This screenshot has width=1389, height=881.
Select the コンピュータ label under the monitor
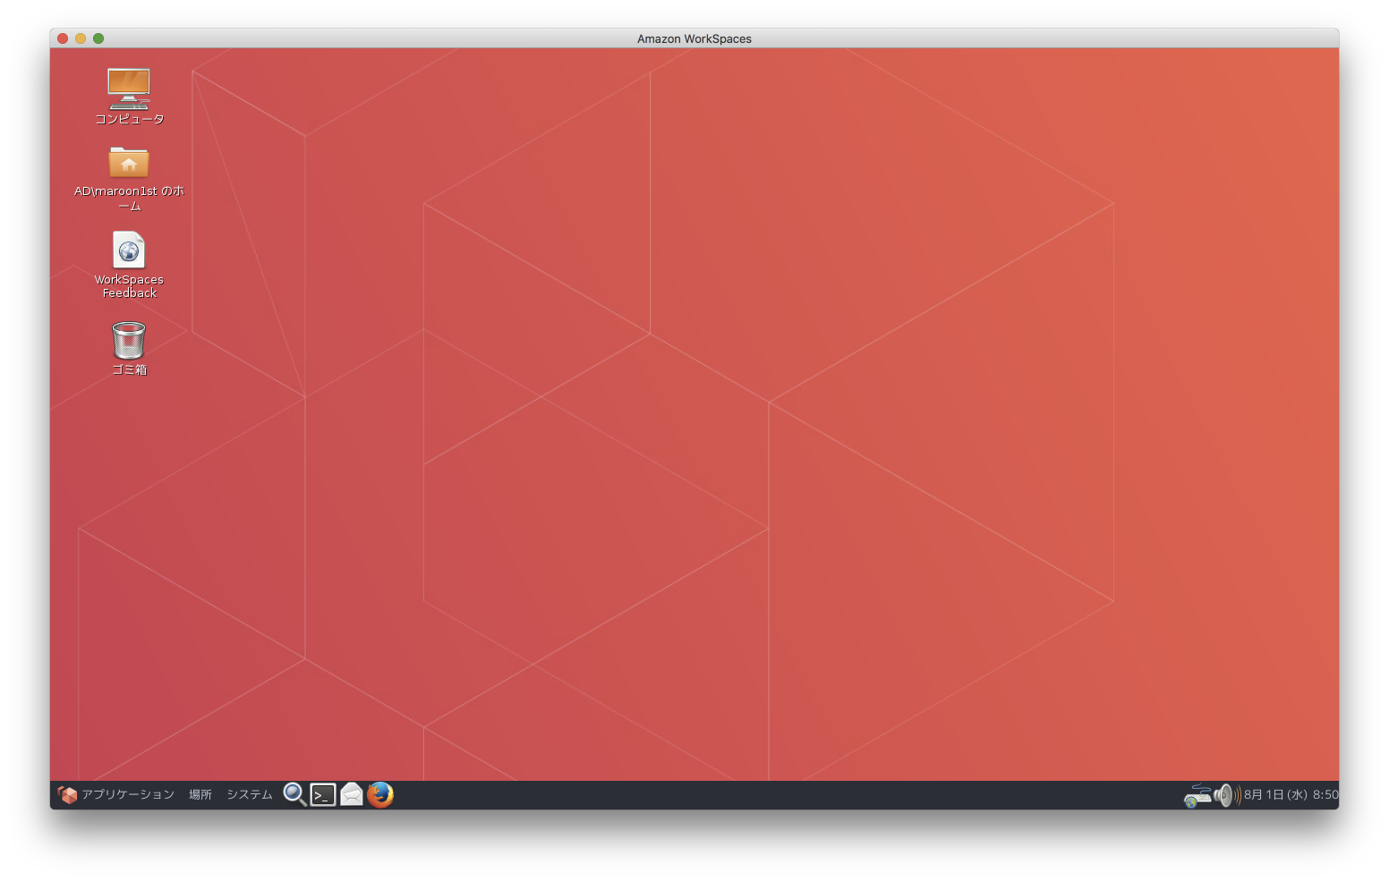click(x=130, y=119)
